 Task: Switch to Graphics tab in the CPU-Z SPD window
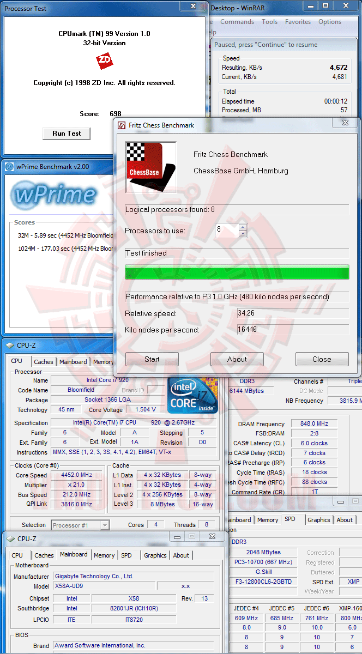[319, 520]
